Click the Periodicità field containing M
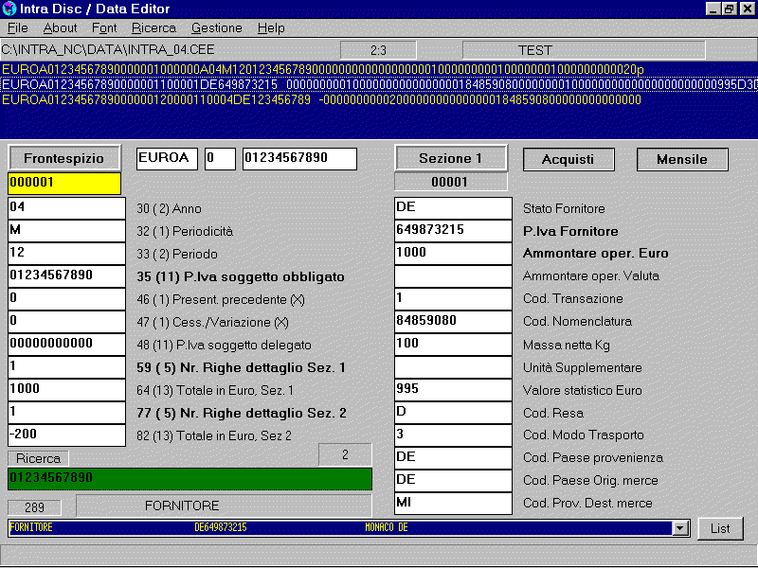This screenshot has height=568, width=758. tap(66, 230)
